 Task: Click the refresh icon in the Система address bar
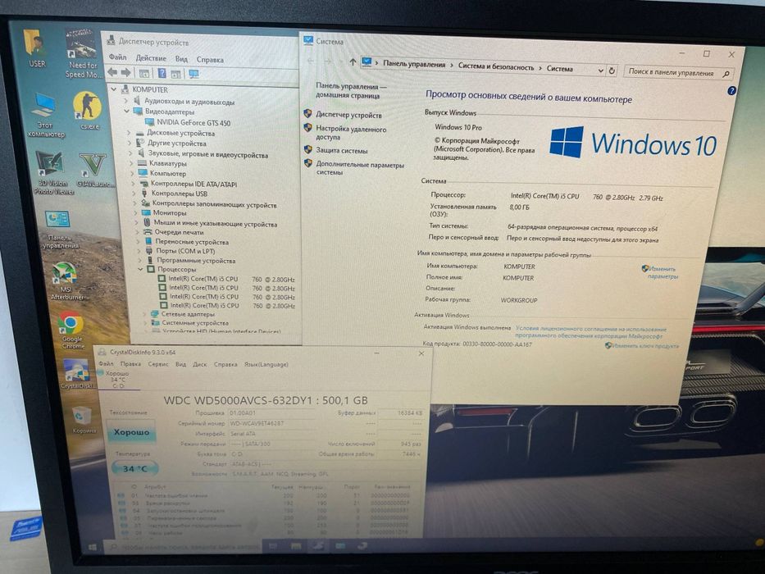612,71
